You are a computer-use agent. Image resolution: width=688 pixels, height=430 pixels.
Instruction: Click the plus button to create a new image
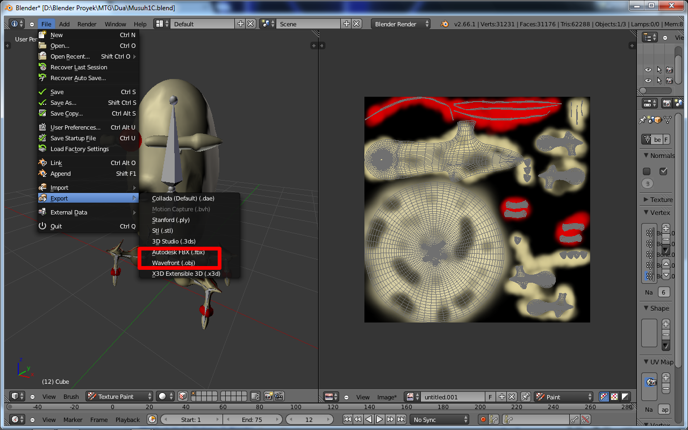pyautogui.click(x=502, y=397)
